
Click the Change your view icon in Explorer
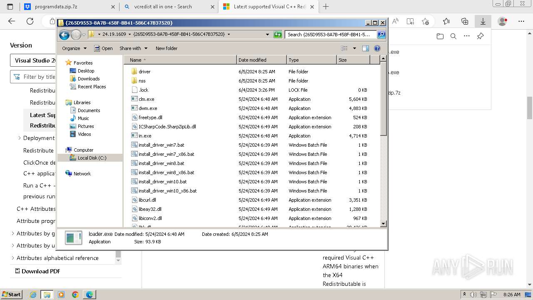pos(344,48)
